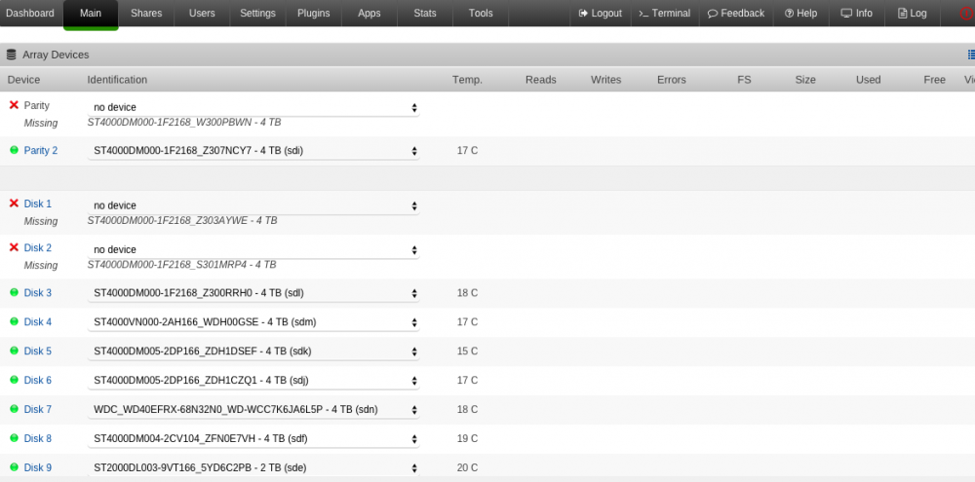This screenshot has width=975, height=482.
Task: Open the Help toggle
Action: (800, 13)
